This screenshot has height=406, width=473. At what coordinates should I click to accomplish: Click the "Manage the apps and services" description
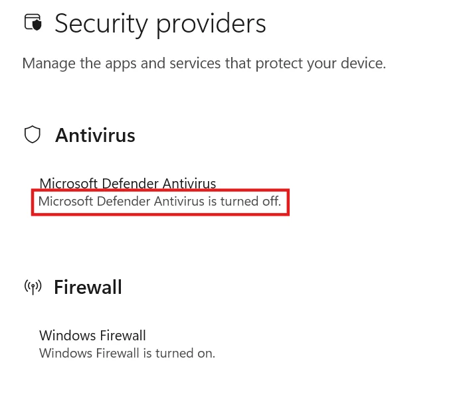click(x=204, y=64)
